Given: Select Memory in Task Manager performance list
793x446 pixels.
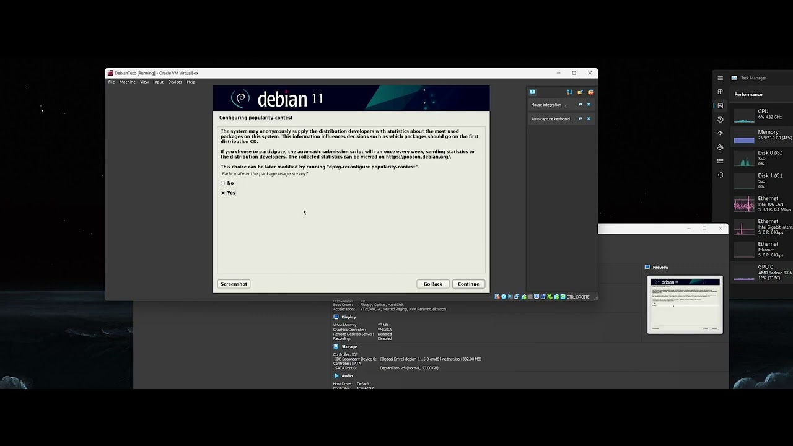Looking at the screenshot, I should pos(763,135).
